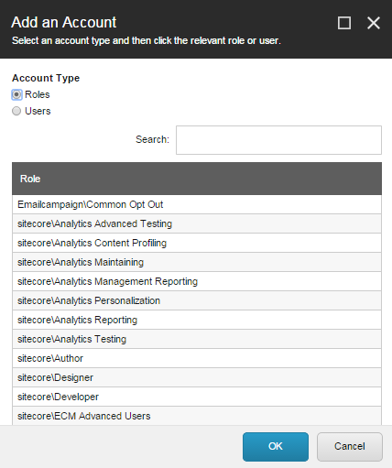Choose sitecore\Analytics Personalization role
Image resolution: width=392 pixels, height=468 pixels.
tap(197, 300)
